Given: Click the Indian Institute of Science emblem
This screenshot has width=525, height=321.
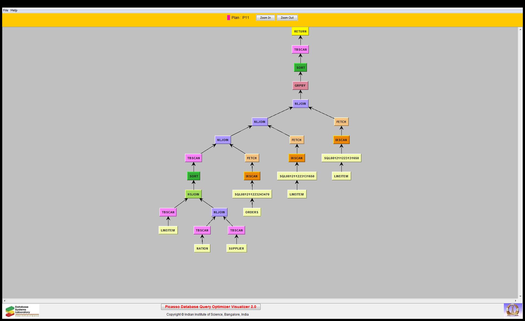Looking at the screenshot, I should [x=513, y=310].
